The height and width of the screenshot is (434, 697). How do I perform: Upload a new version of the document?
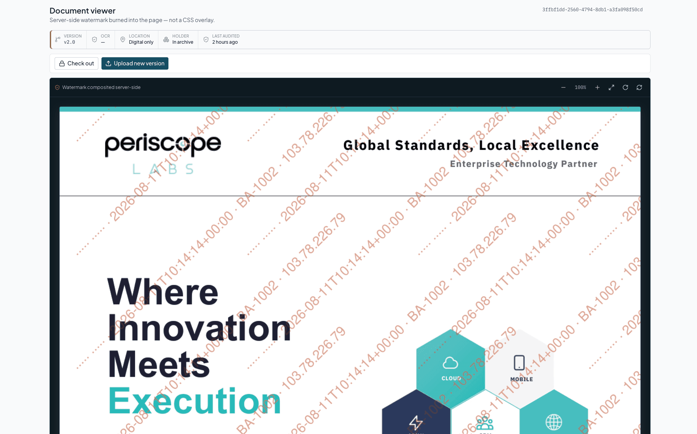click(x=135, y=63)
